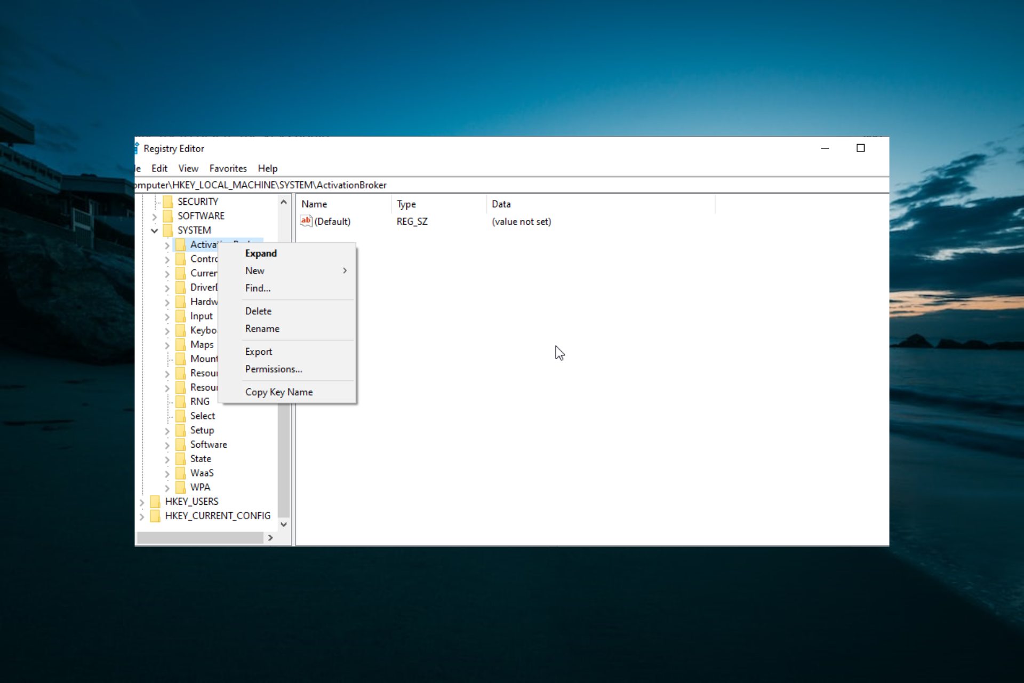
Task: Expand the ActivationBroker key chevron
Action: point(167,245)
